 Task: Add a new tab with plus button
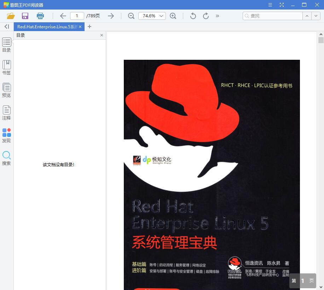pyautogui.click(x=89, y=27)
